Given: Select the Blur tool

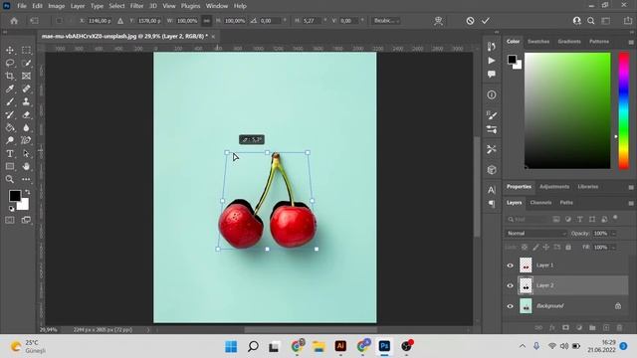Looking at the screenshot, I should coord(26,128).
